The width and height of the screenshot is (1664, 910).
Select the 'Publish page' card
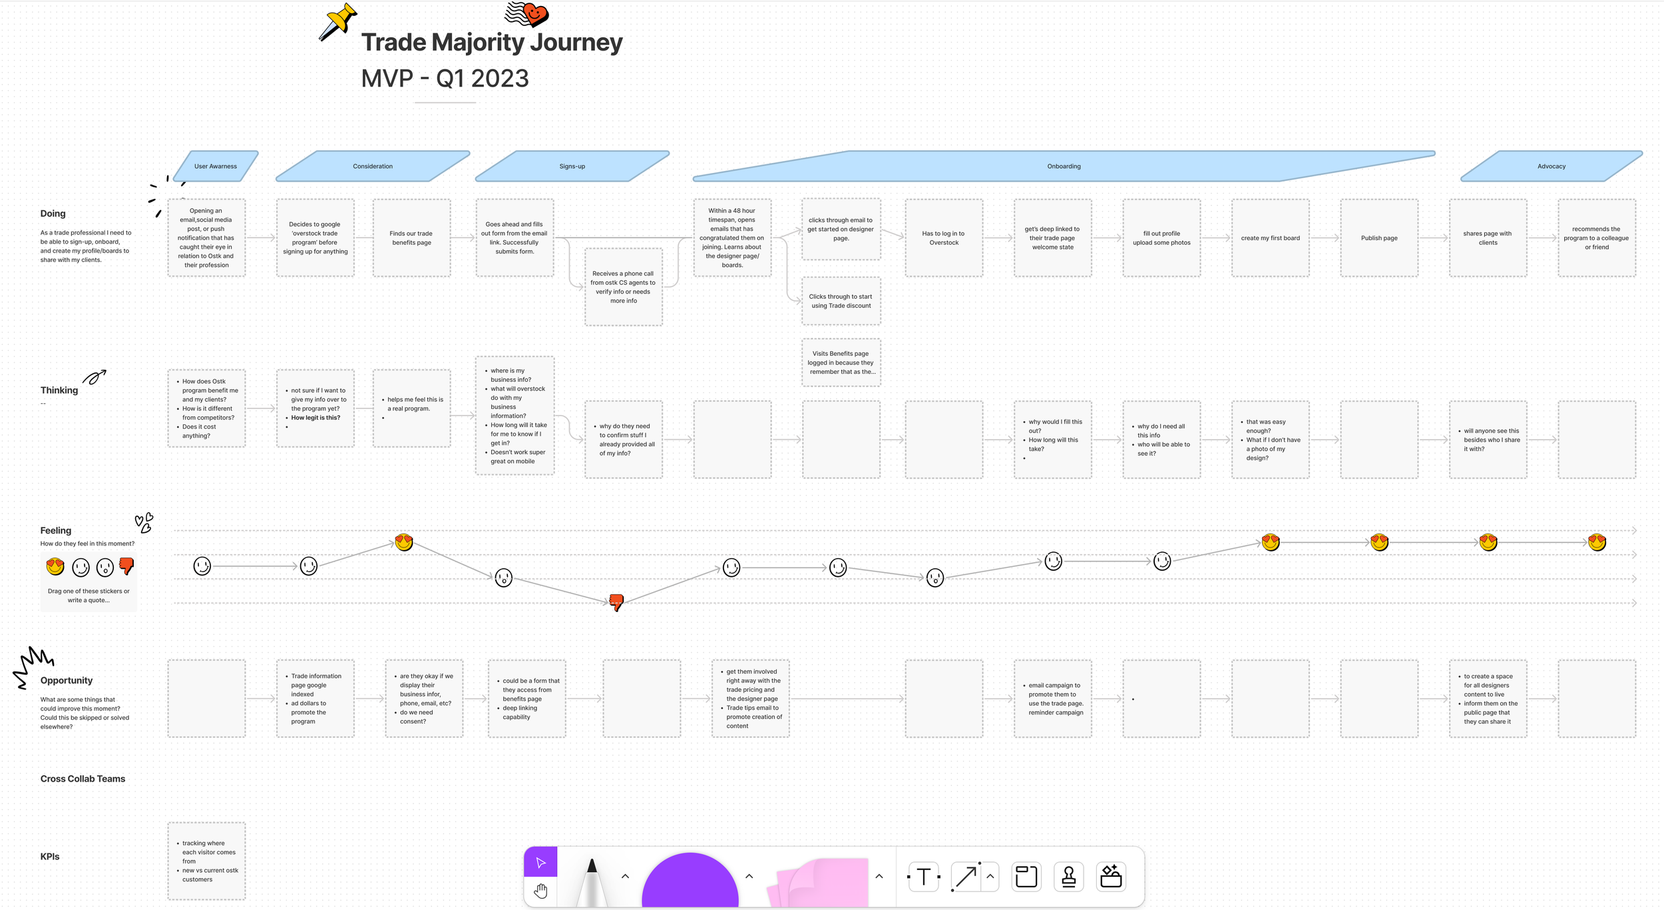point(1378,238)
